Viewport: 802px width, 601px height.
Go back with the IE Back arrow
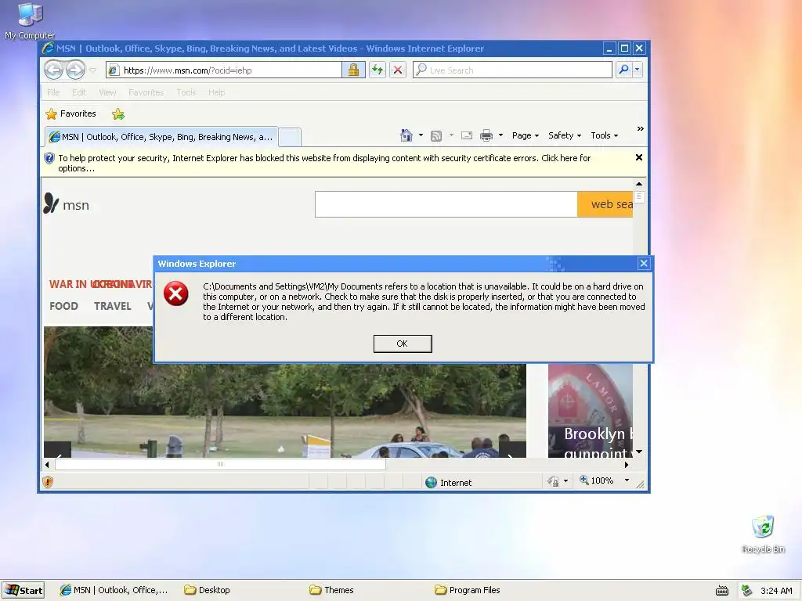pos(54,70)
